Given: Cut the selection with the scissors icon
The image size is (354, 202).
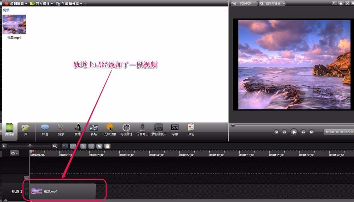Looking at the screenshot, I should [83, 146].
